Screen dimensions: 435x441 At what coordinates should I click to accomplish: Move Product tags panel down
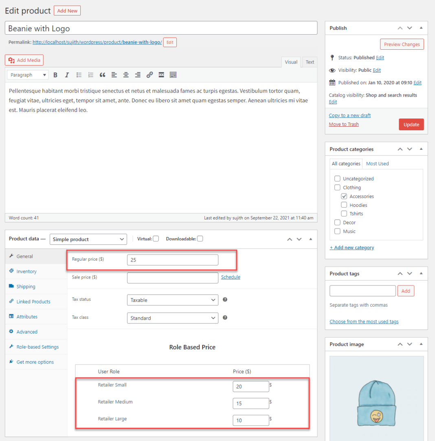410,274
